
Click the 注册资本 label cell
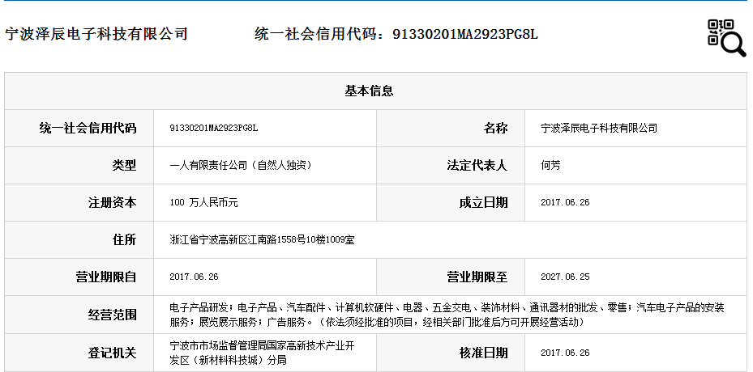(79, 202)
